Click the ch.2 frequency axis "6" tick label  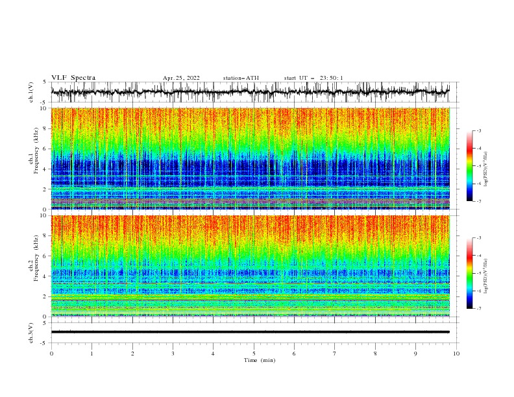coord(45,256)
